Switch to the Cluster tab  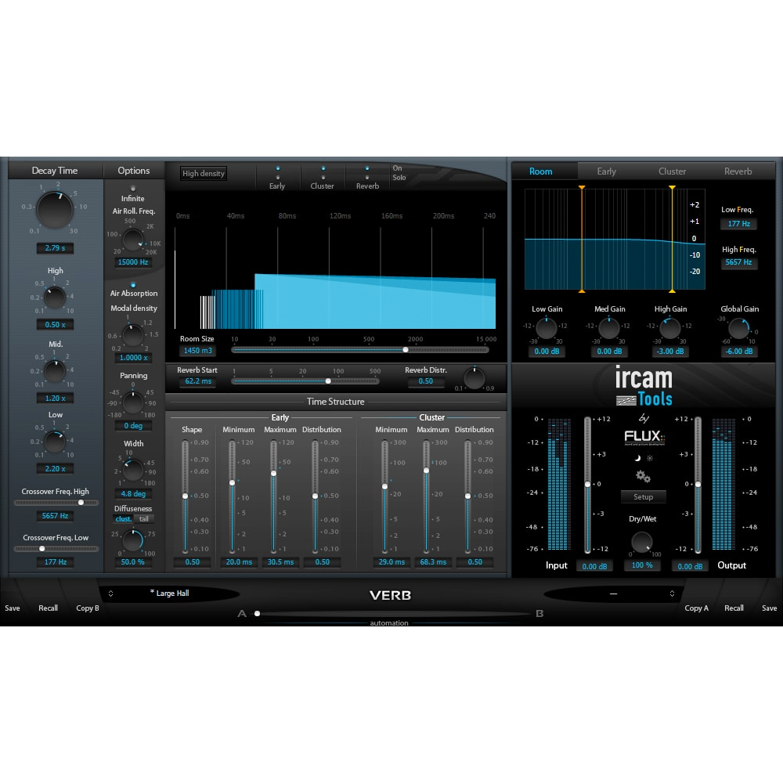pyautogui.click(x=672, y=171)
